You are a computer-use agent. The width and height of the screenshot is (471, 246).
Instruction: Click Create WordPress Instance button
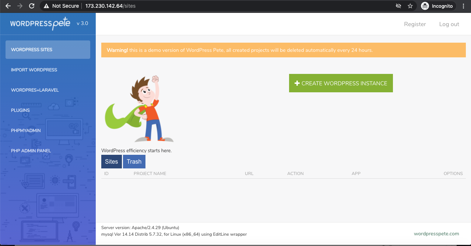[x=341, y=83]
